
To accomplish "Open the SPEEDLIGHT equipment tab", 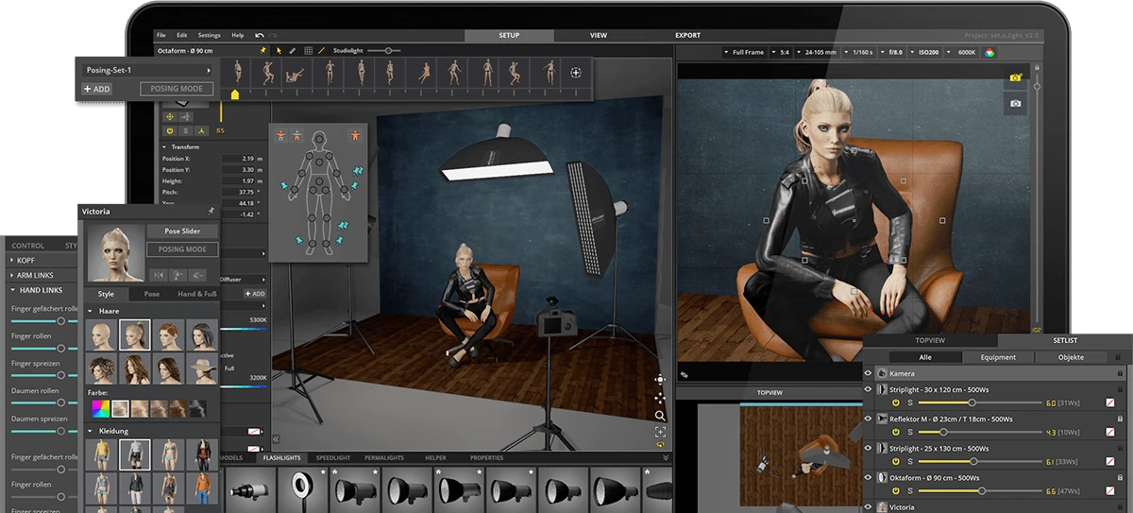I will point(333,457).
